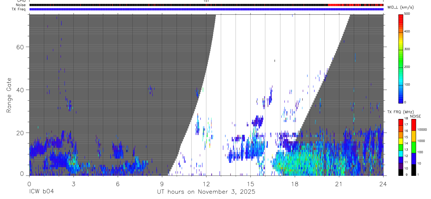Click the WID⊥ spectral width color bar
Screen dimensions: 431x199
click(401, 59)
